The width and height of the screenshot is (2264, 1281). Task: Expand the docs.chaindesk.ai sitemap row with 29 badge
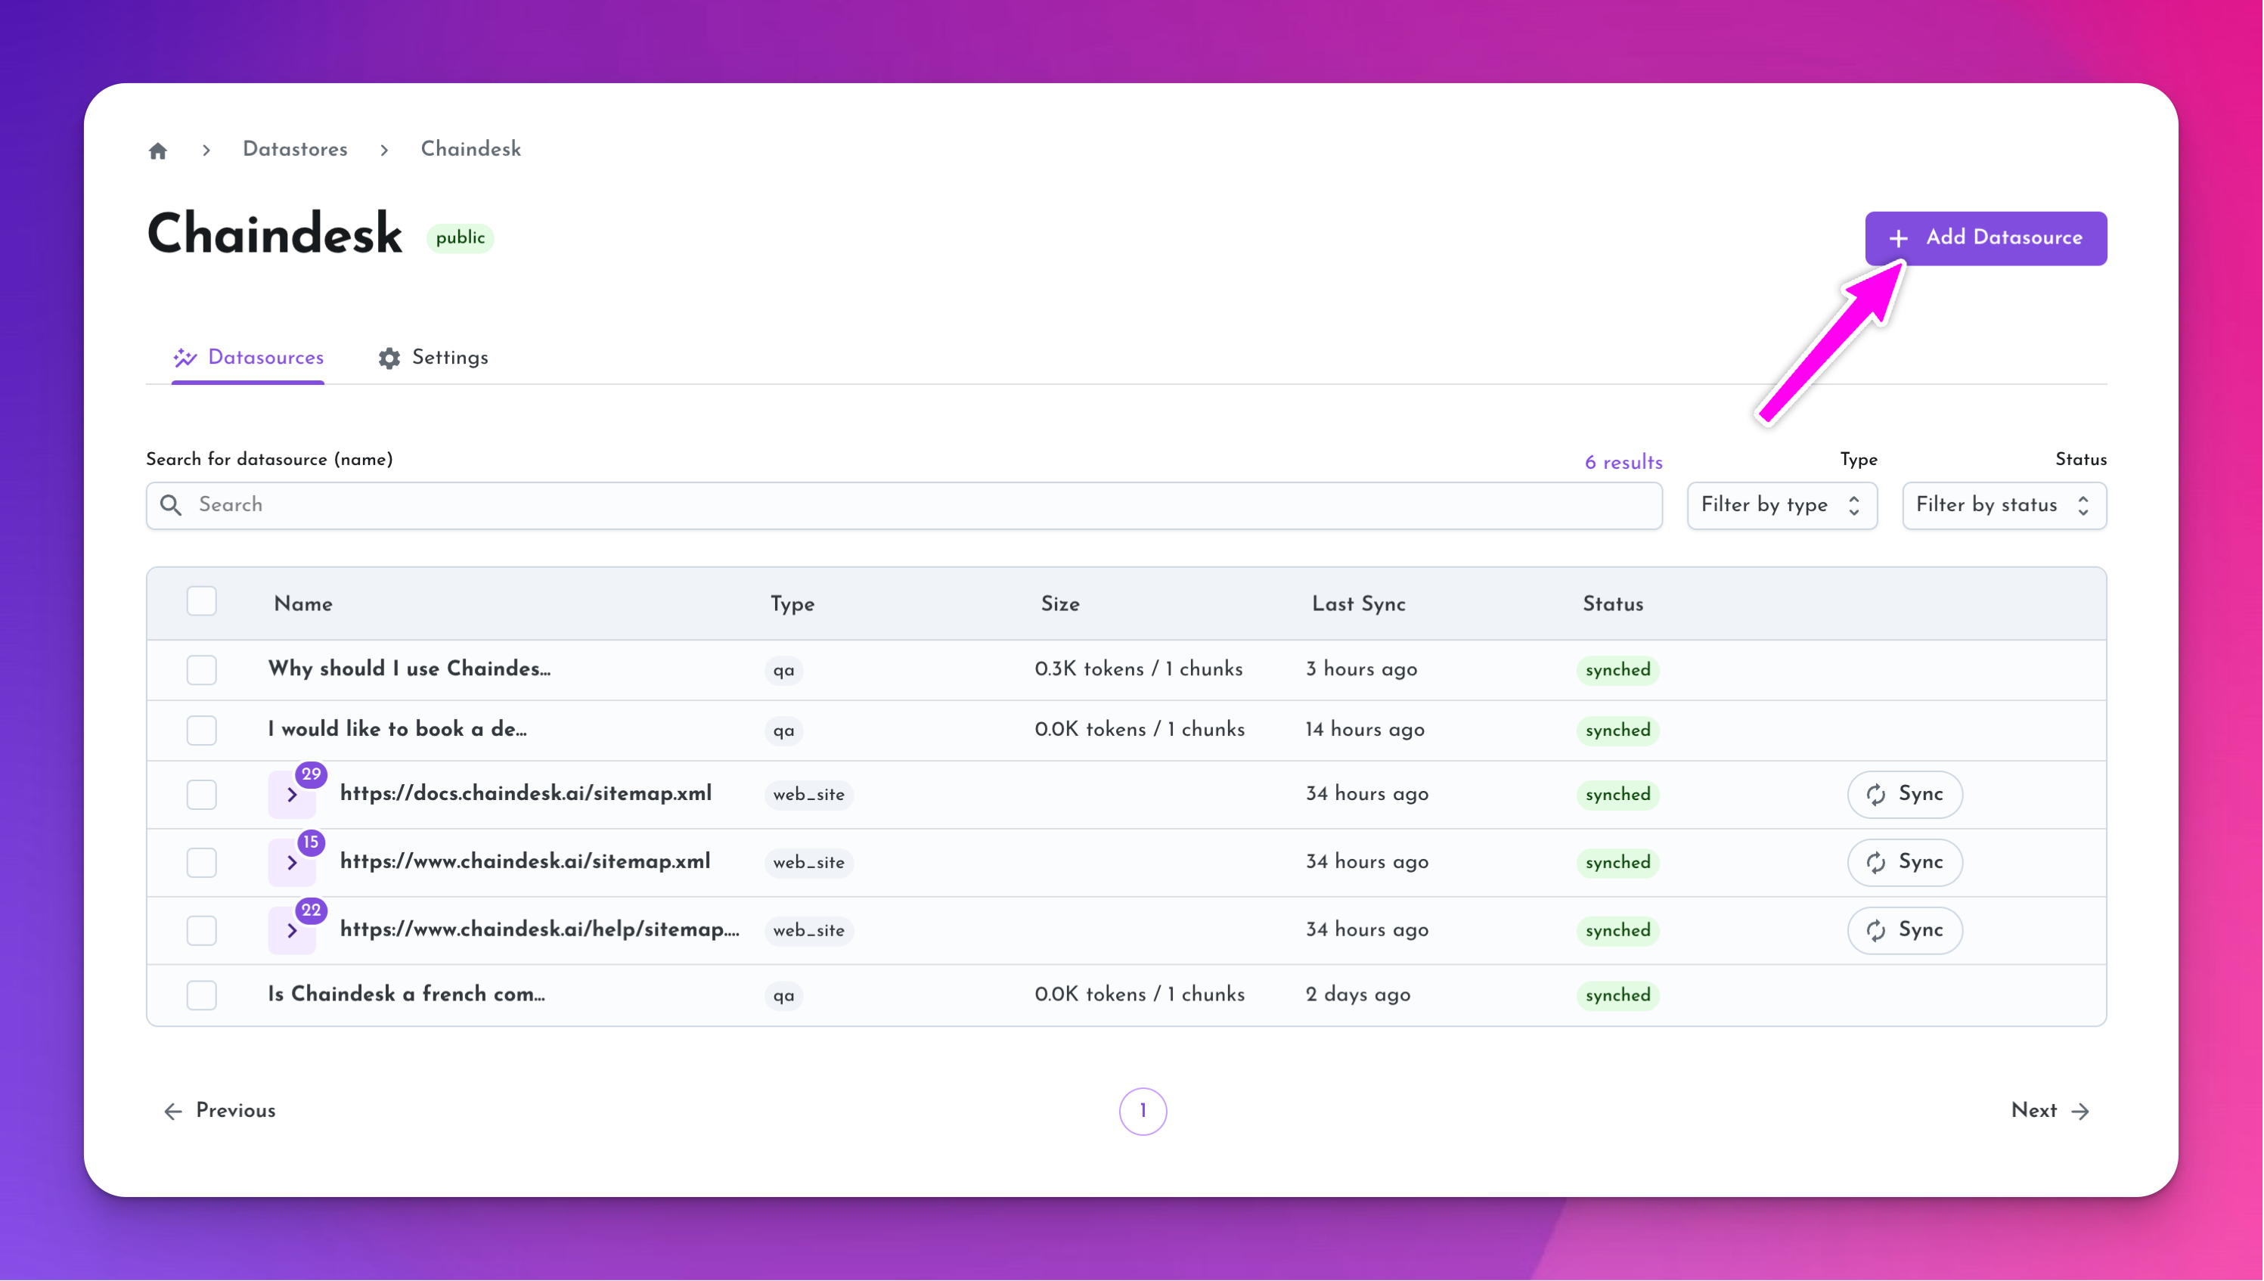coord(292,795)
